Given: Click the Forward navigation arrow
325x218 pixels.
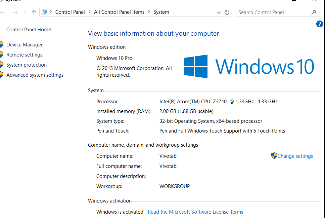Looking at the screenshot, I should tap(15, 13).
